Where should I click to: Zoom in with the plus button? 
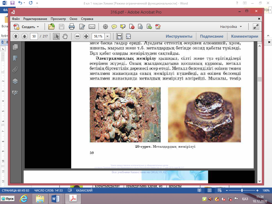pyautogui.click(x=86, y=36)
